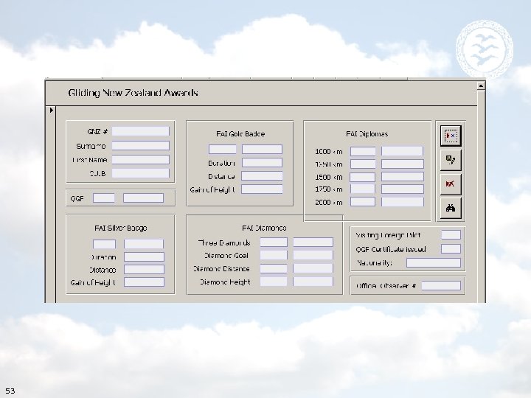Click the wider 1750 km diploma field

[x=403, y=189]
